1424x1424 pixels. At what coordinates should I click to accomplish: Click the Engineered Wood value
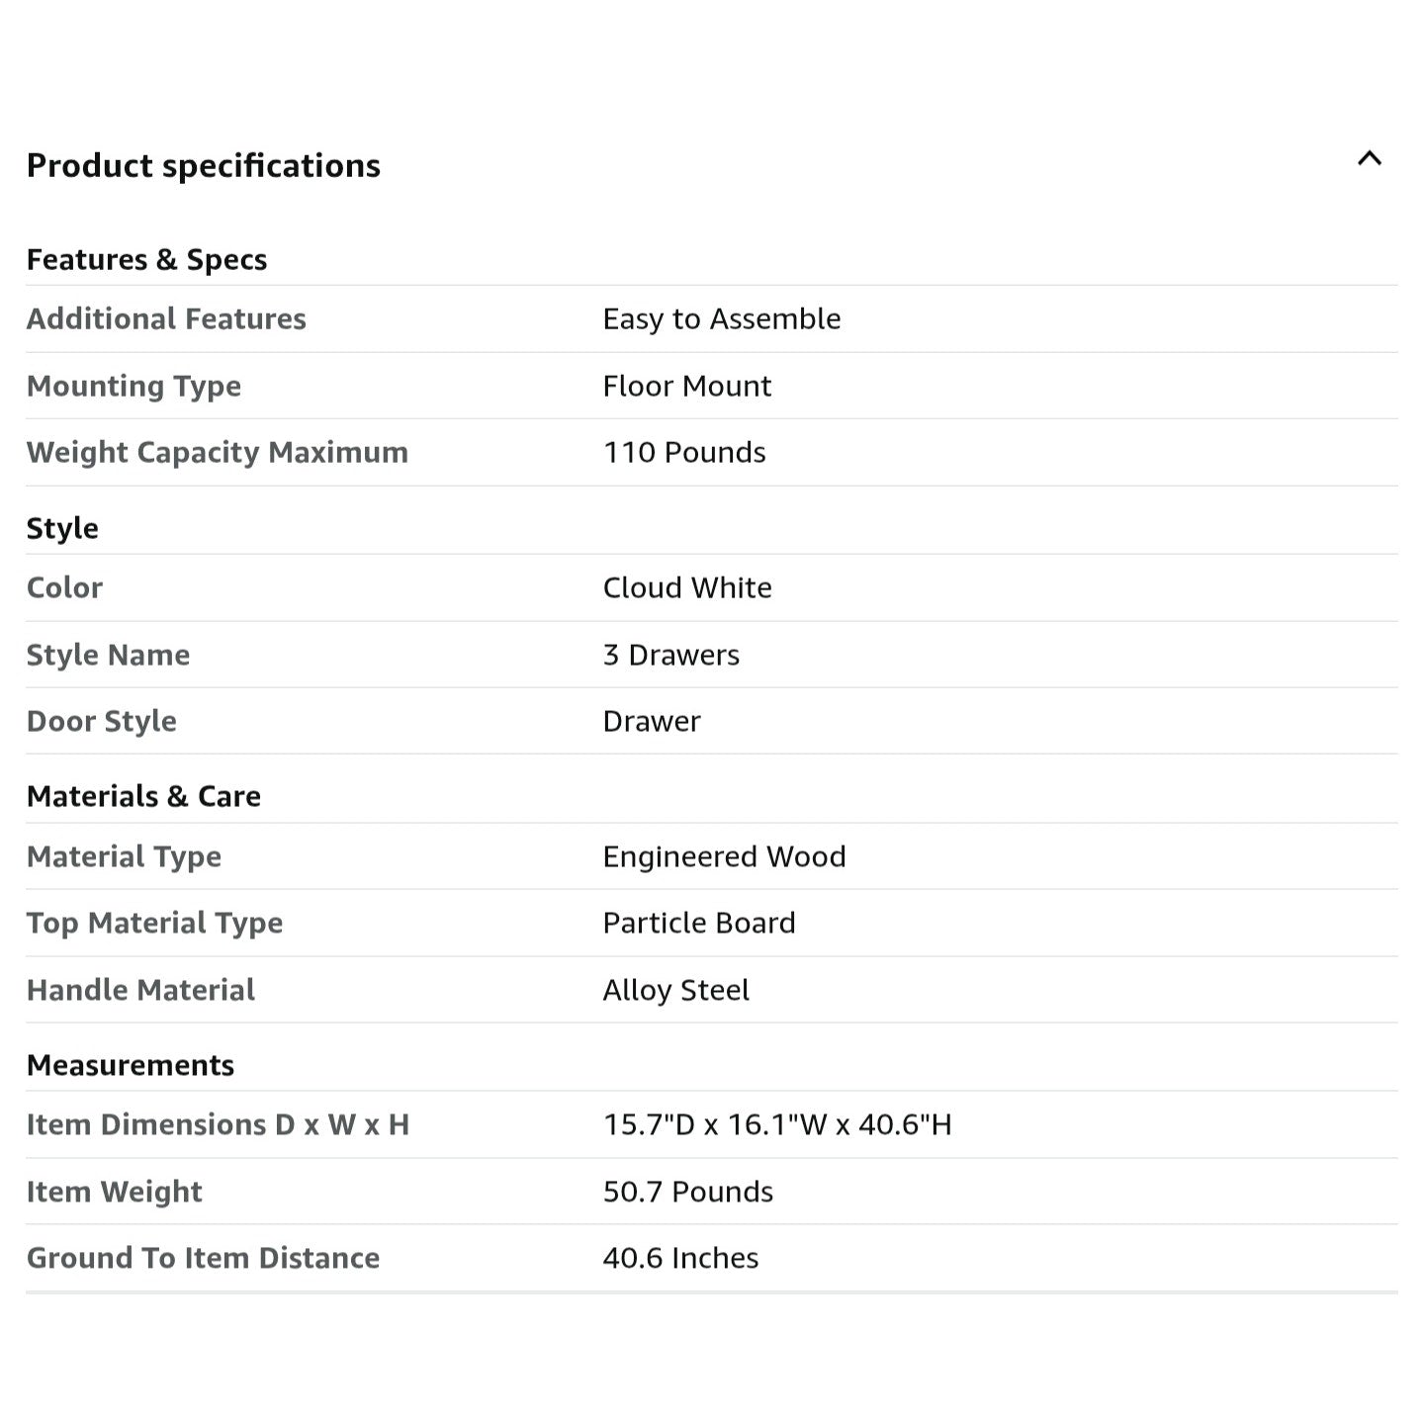724,856
